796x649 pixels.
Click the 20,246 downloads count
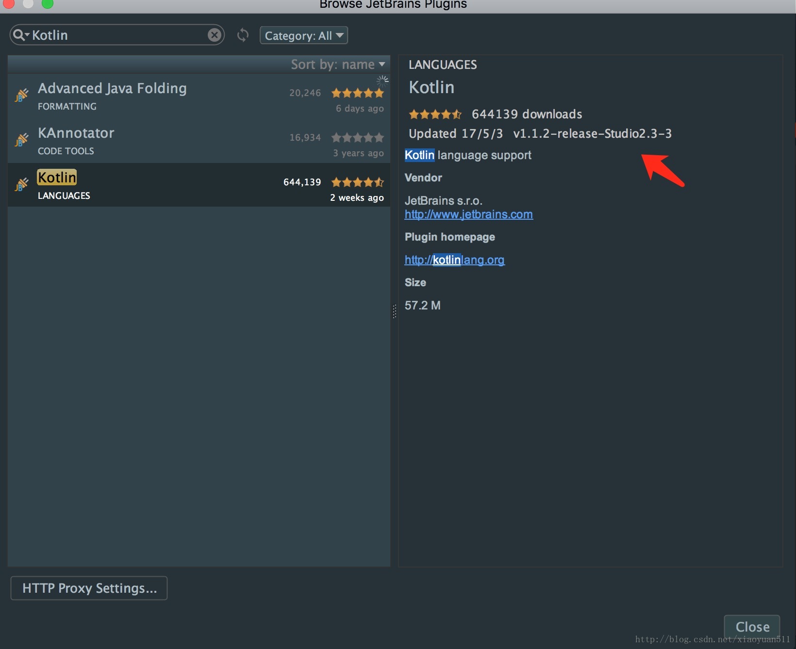(305, 93)
